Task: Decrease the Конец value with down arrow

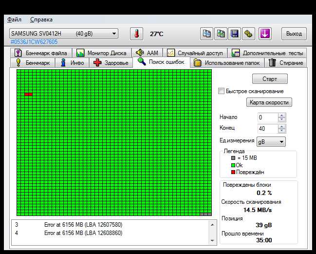Action: (282, 131)
